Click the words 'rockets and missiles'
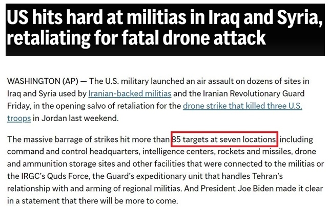This screenshot has width=329, height=209. click(x=255, y=151)
